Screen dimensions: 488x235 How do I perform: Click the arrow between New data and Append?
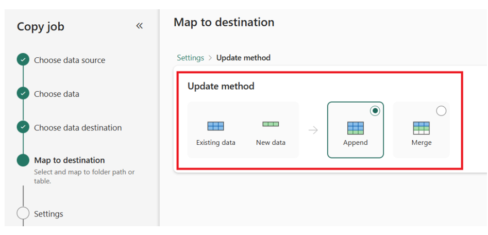[x=313, y=130]
